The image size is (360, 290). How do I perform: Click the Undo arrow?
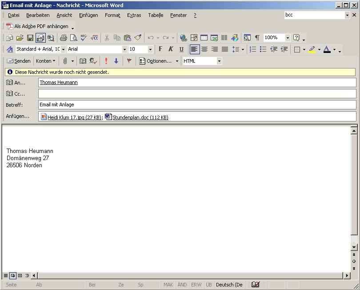[x=151, y=38]
